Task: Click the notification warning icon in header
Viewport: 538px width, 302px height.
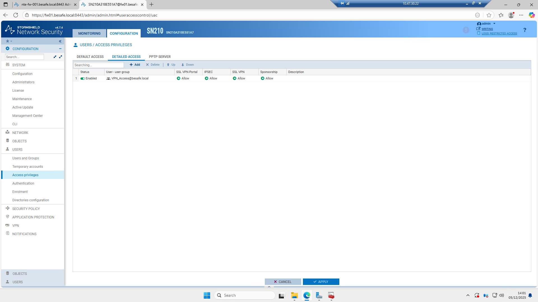Action: (x=466, y=30)
